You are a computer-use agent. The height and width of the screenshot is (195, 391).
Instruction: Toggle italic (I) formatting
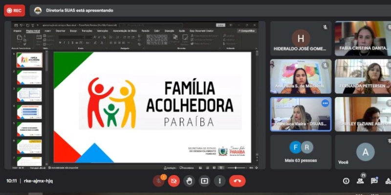(x=65, y=42)
